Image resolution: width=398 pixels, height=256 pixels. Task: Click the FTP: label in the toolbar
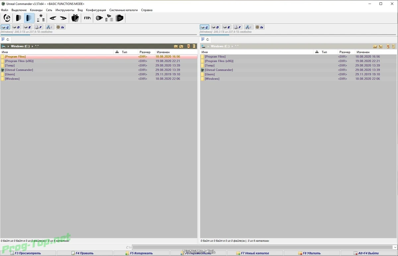(88, 18)
